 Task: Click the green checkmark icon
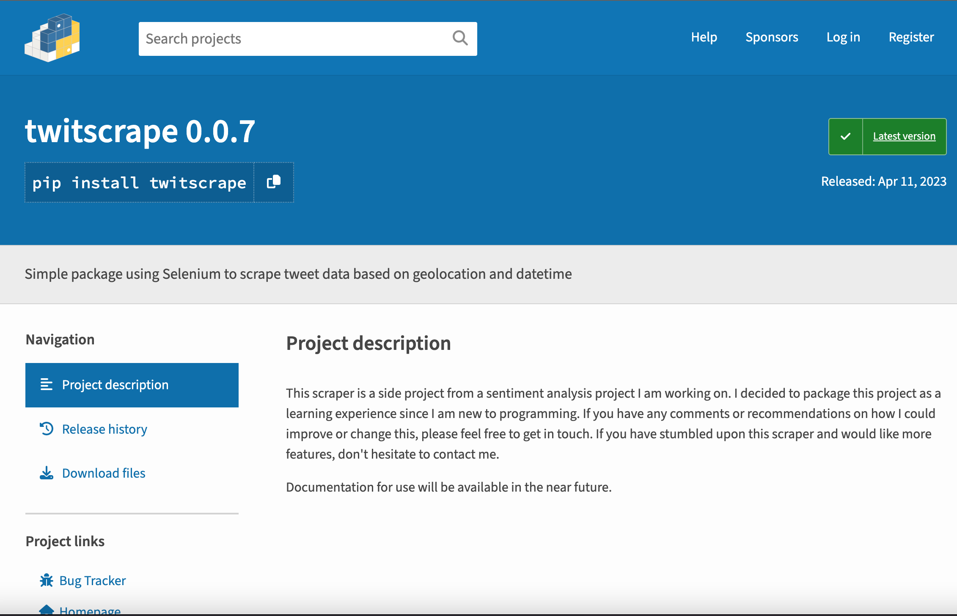[845, 136]
